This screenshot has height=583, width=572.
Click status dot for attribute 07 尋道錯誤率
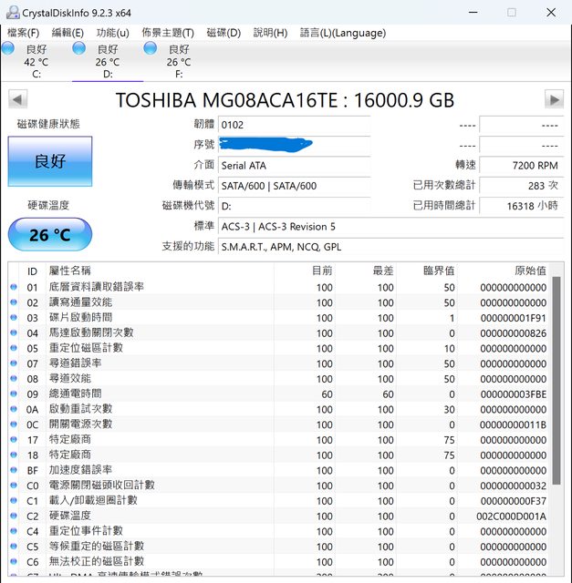(14, 363)
